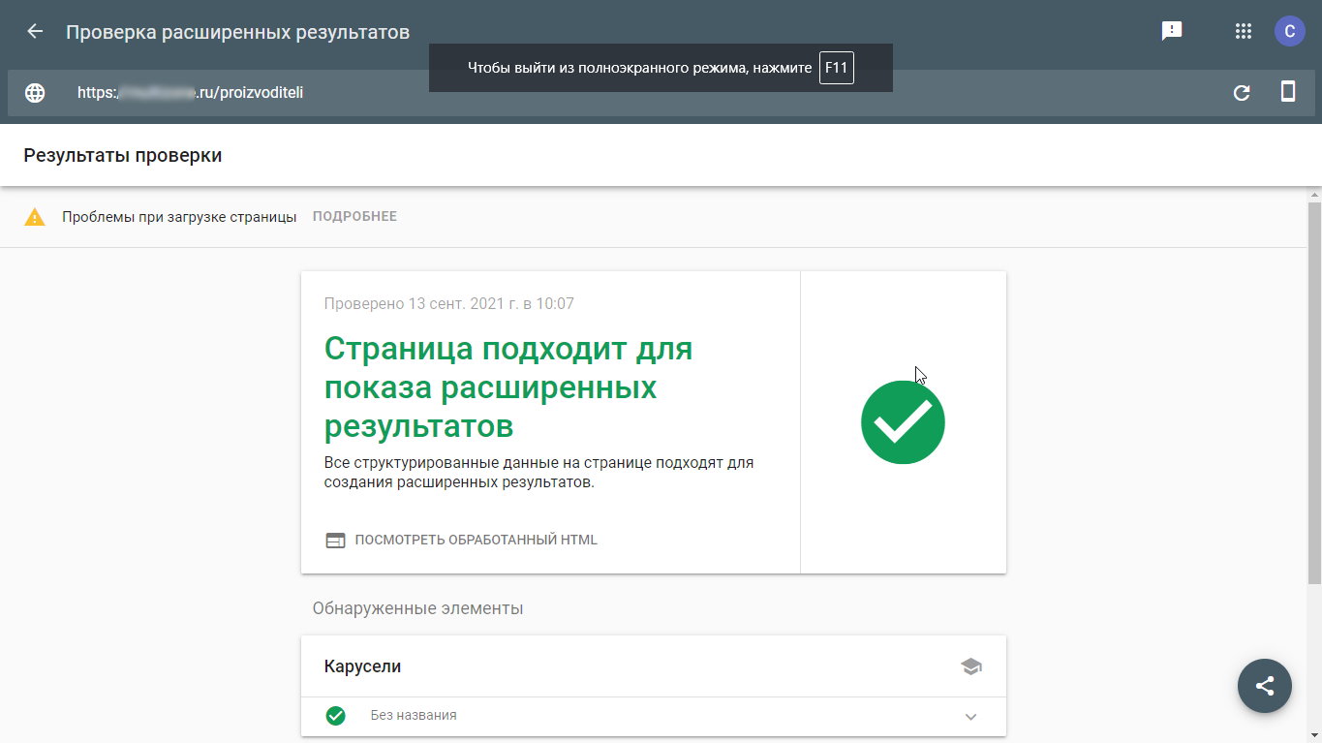Screen dimensions: 1322x743
Task: Click the globe icon beside URL
Action: click(35, 93)
